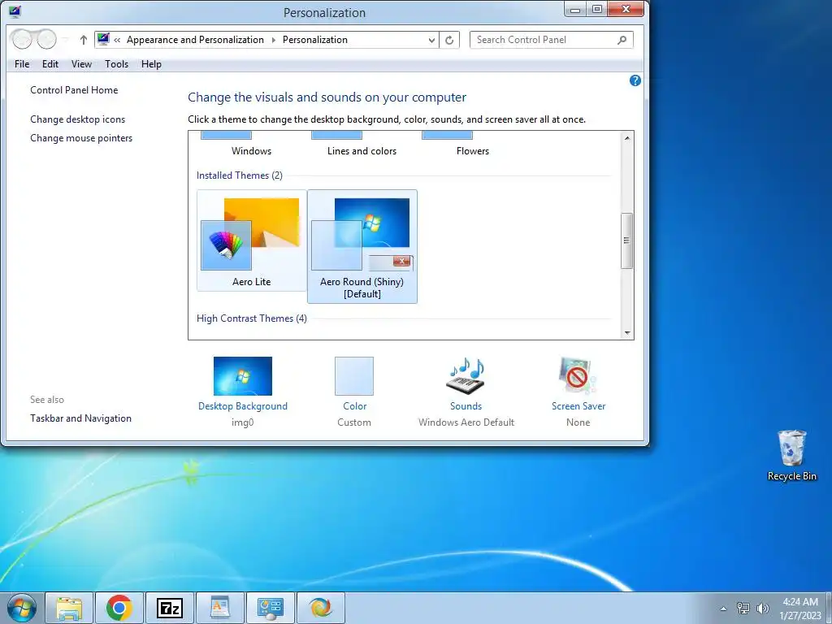The height and width of the screenshot is (624, 832).
Task: Open the Firefox-style browser icon on taskbar
Action: click(320, 608)
